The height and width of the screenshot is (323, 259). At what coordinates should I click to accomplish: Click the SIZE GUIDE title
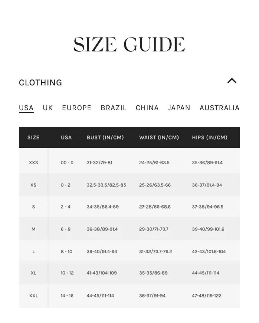129,44
